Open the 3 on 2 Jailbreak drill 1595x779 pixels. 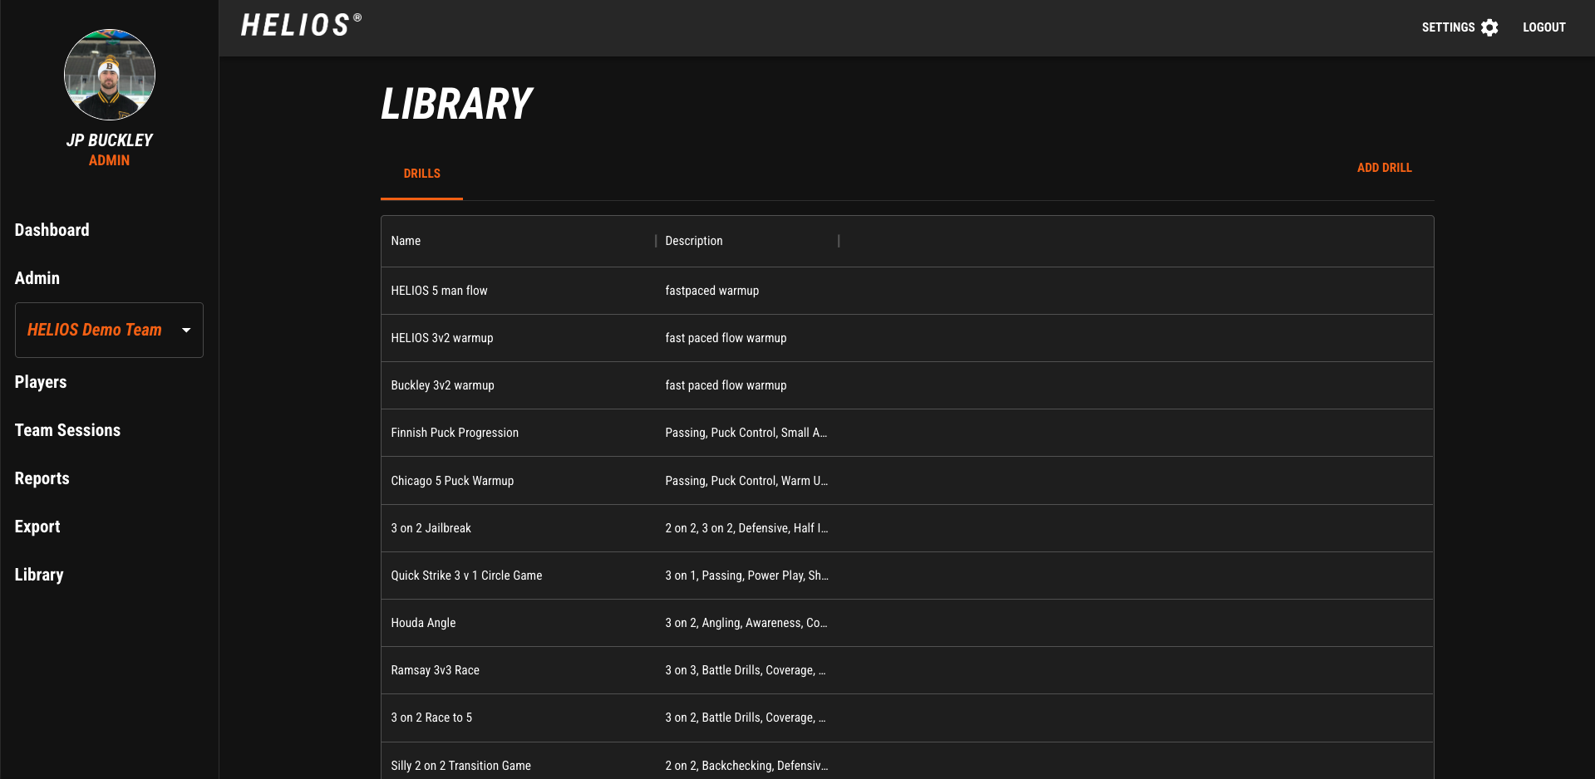(x=431, y=528)
